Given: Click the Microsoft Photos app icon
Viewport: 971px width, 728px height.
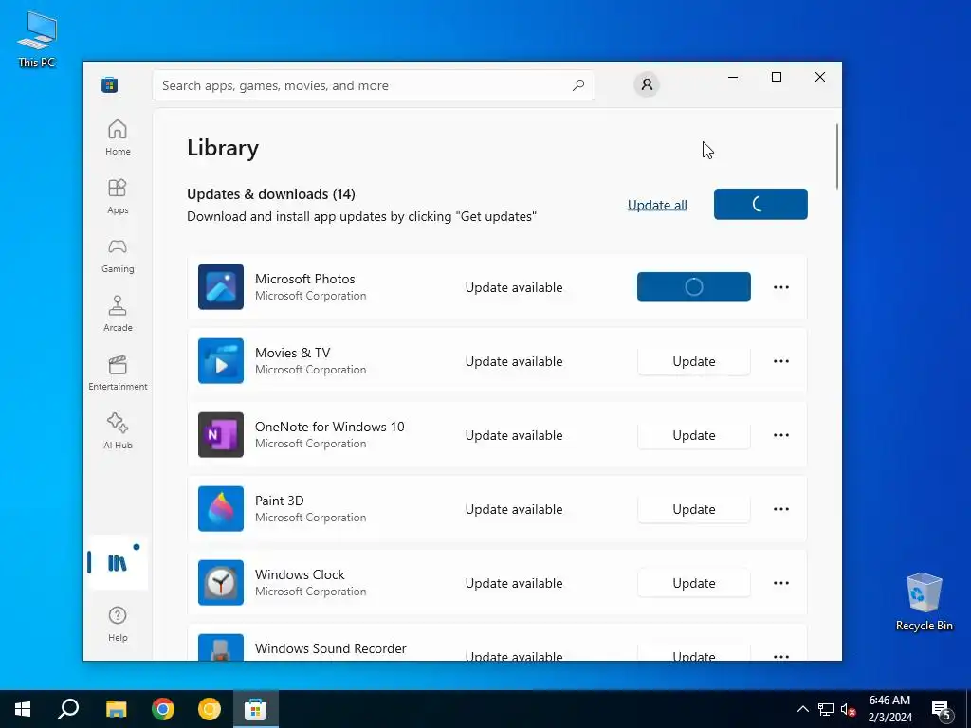Looking at the screenshot, I should pos(220,286).
